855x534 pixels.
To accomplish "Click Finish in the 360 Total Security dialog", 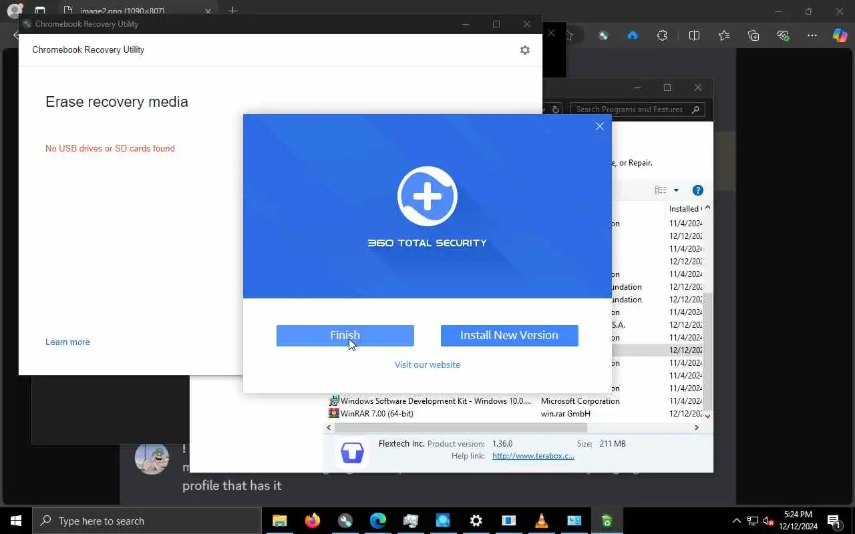I will 345,336.
